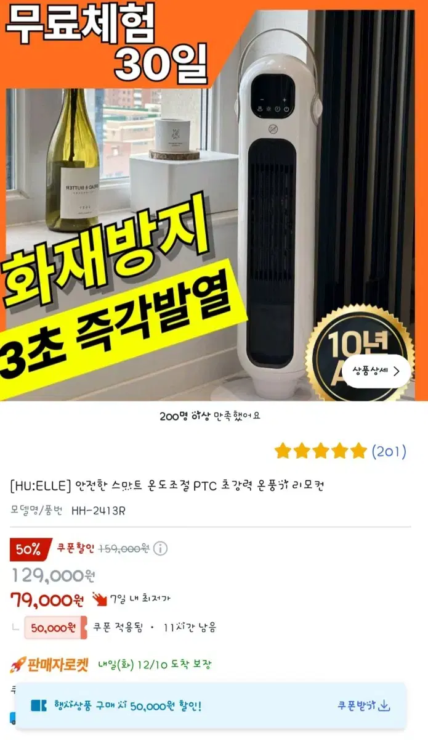This screenshot has width=428, height=740.
Task: Tap the 50% discount badge
Action: [x=28, y=549]
